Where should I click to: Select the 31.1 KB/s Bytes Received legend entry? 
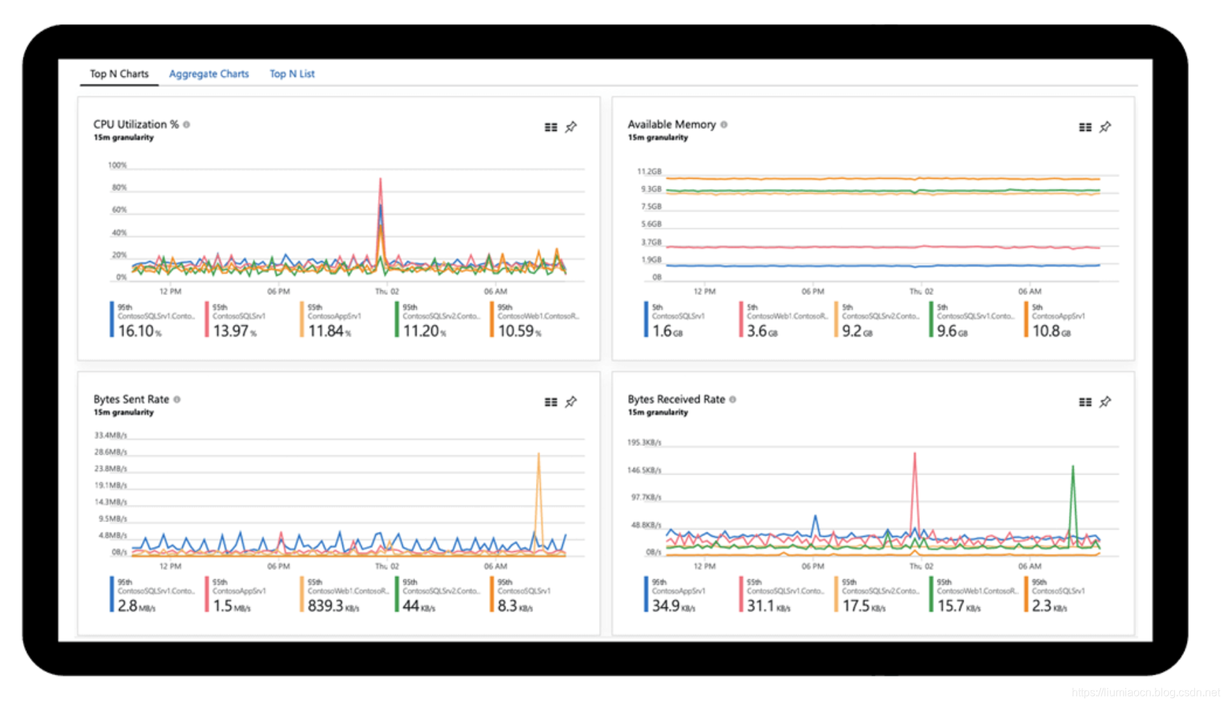click(783, 596)
